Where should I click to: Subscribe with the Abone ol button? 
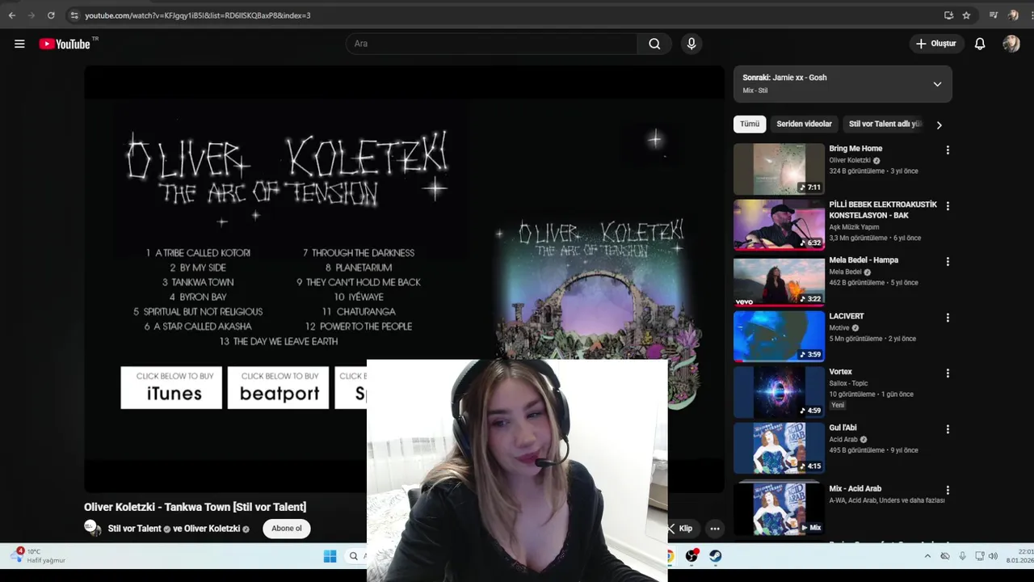click(287, 529)
